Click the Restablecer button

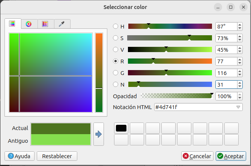tap(57, 156)
